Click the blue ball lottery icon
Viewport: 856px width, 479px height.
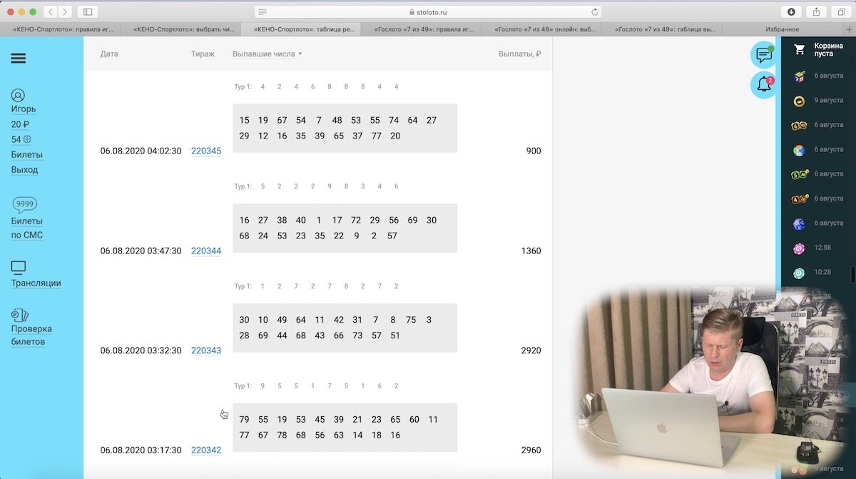point(800,223)
